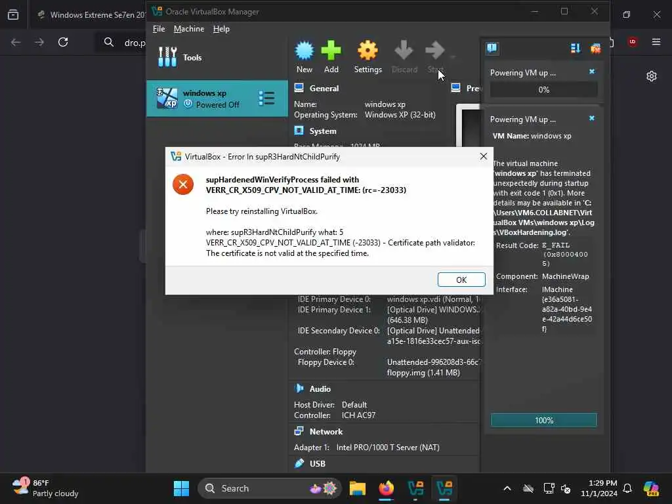Click the active VirtualBox taskbar icon
This screenshot has height=504, width=672.
(x=444, y=488)
